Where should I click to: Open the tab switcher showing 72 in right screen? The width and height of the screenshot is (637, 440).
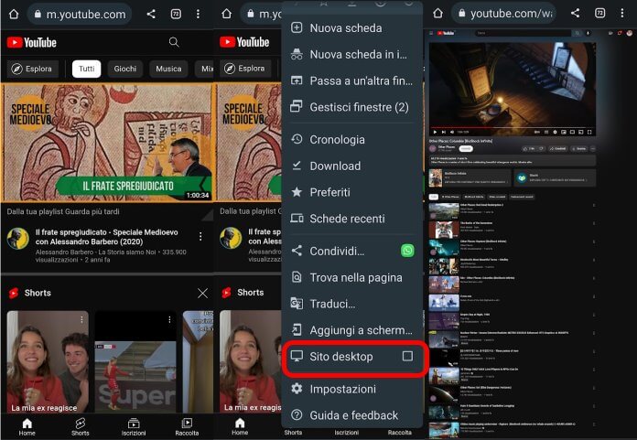click(x=599, y=14)
